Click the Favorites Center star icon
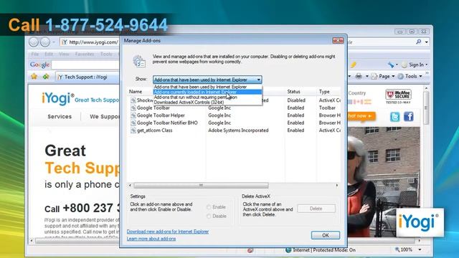The width and height of the screenshot is (459, 258). (34, 77)
